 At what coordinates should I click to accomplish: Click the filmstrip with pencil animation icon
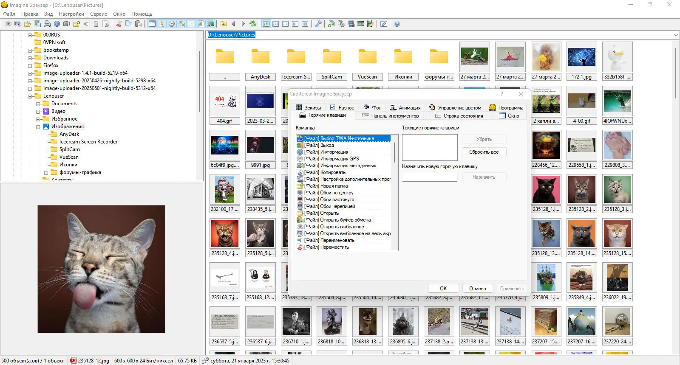371,24
